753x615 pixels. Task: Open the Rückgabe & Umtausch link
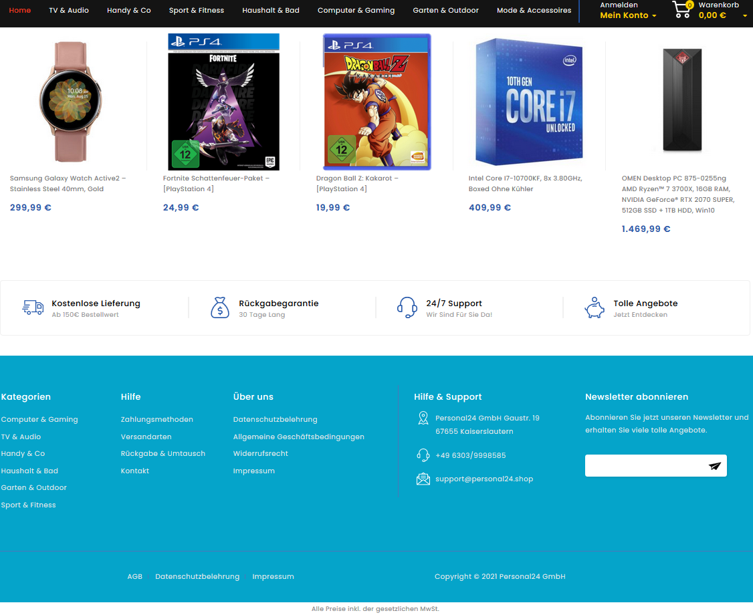coord(163,453)
